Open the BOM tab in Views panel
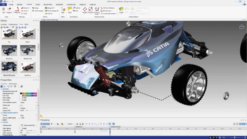247x139 pixels. (x=26, y=24)
